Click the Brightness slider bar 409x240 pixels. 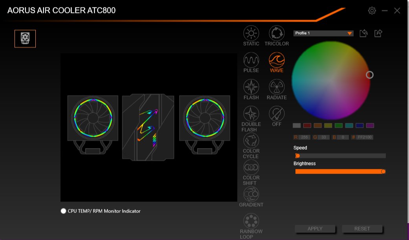[340, 171]
